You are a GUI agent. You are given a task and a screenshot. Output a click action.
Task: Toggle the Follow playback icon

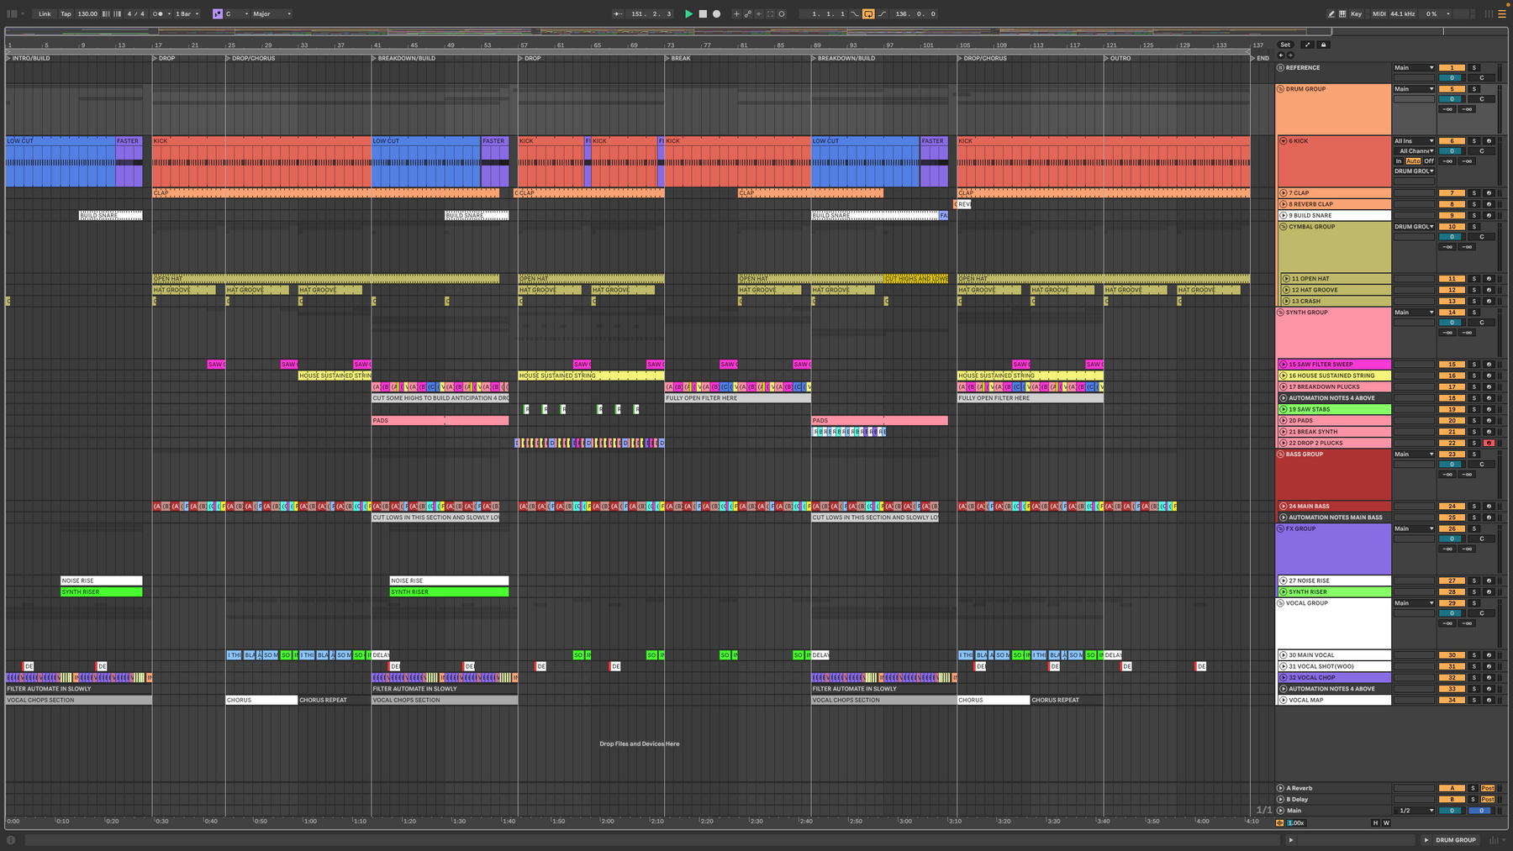coord(618,13)
